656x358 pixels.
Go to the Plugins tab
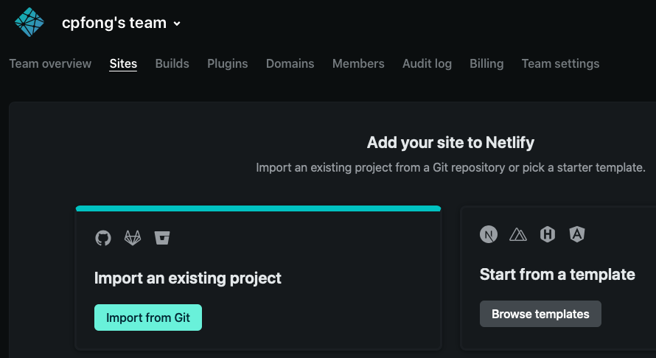[x=227, y=63]
